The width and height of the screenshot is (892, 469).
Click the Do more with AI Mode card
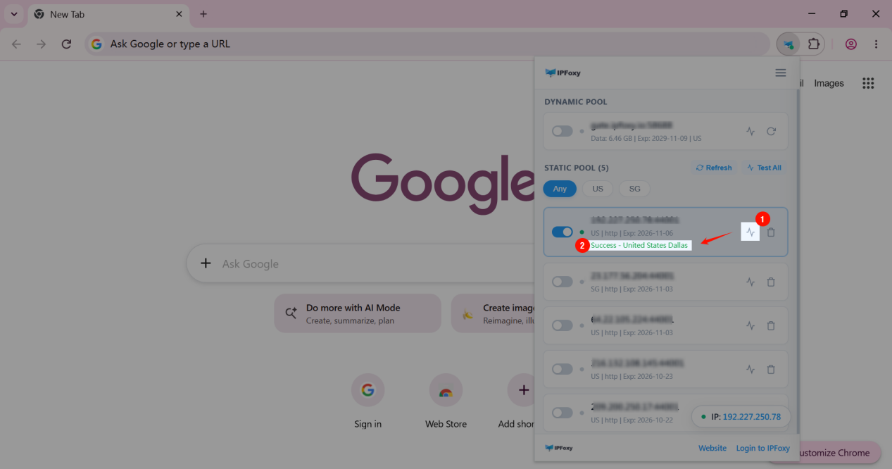click(x=358, y=313)
